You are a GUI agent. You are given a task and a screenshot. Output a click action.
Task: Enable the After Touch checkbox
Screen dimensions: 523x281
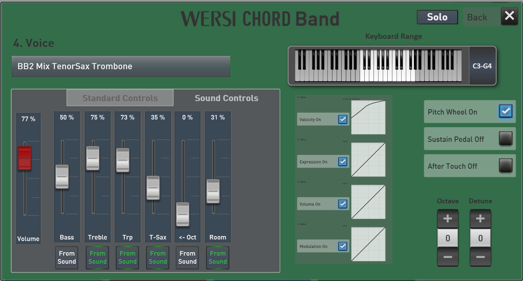506,165
